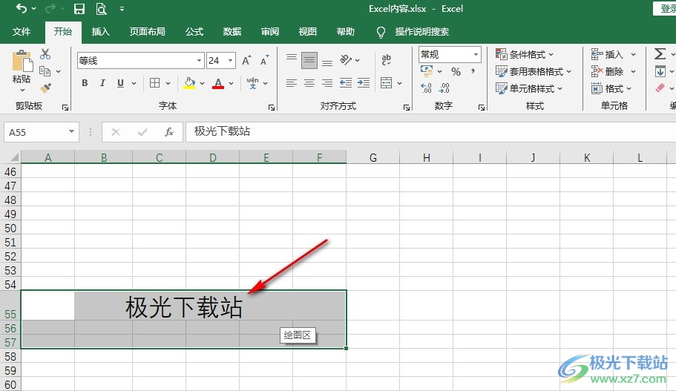This screenshot has width=676, height=391.
Task: Switch to the 帮助 tab
Action: click(x=346, y=31)
